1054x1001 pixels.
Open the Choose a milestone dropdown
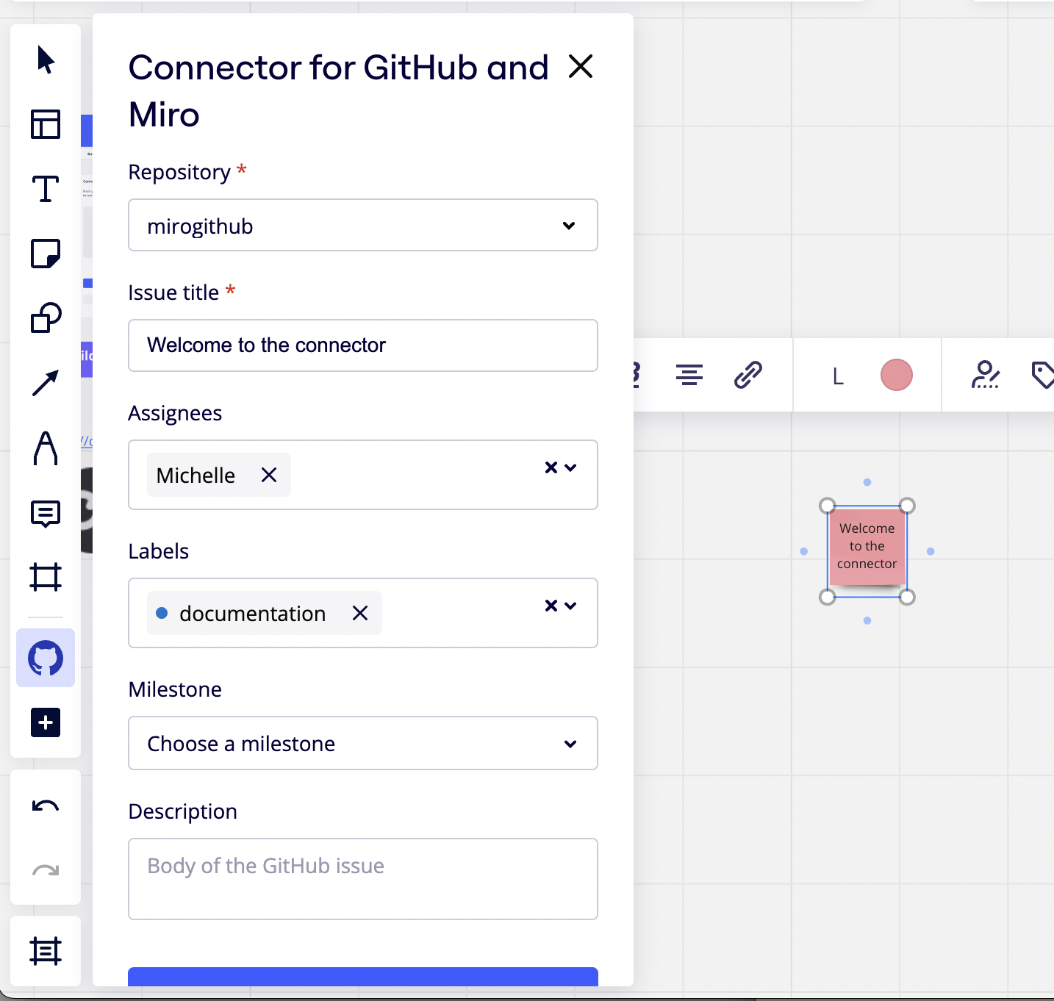coord(363,743)
